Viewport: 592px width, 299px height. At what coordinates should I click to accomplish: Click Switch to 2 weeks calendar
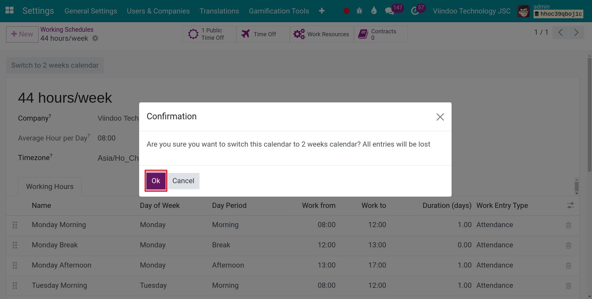(x=55, y=65)
